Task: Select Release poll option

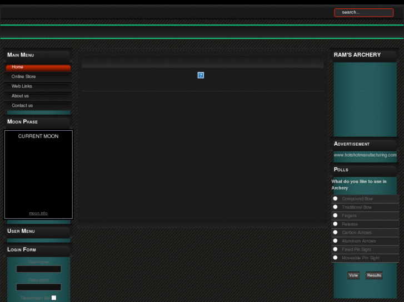Action: point(335,224)
